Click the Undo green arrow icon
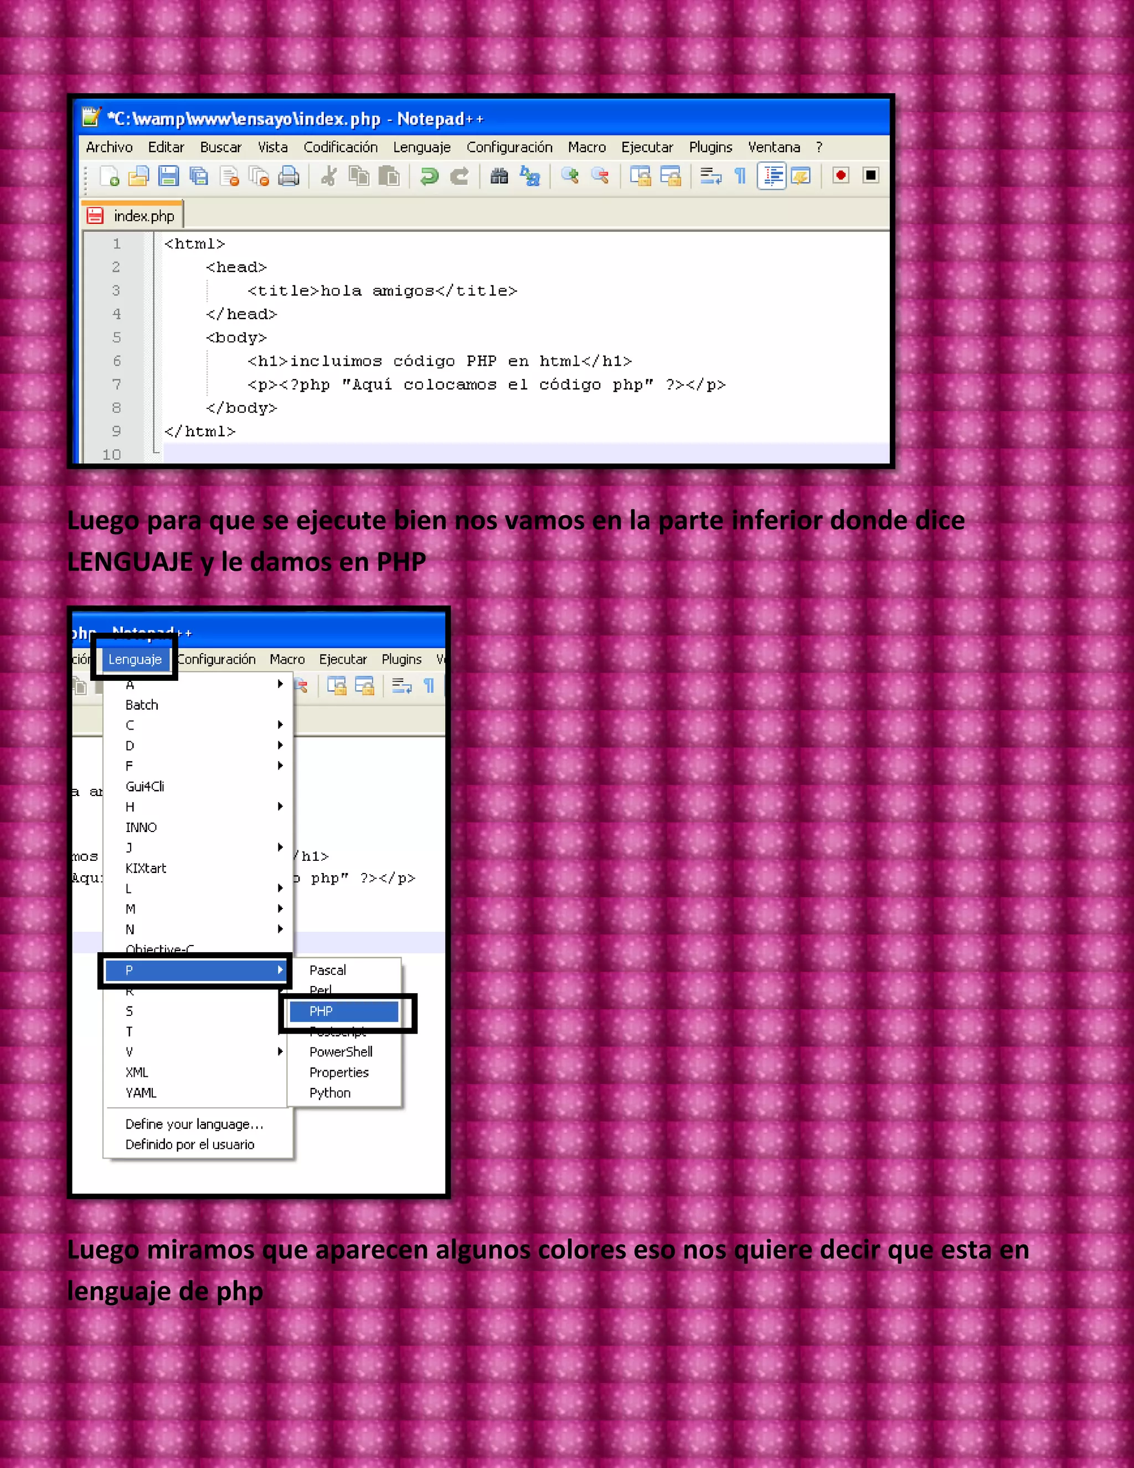The width and height of the screenshot is (1134, 1468). pyautogui.click(x=429, y=177)
